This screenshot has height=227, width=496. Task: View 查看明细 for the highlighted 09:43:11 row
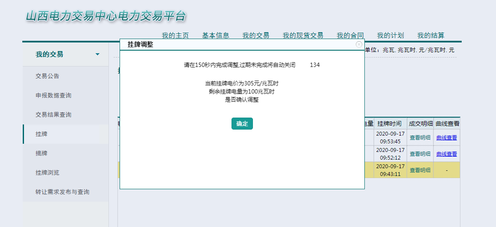420,170
